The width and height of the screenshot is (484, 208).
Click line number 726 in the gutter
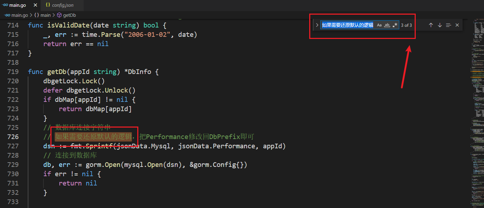click(x=13, y=137)
